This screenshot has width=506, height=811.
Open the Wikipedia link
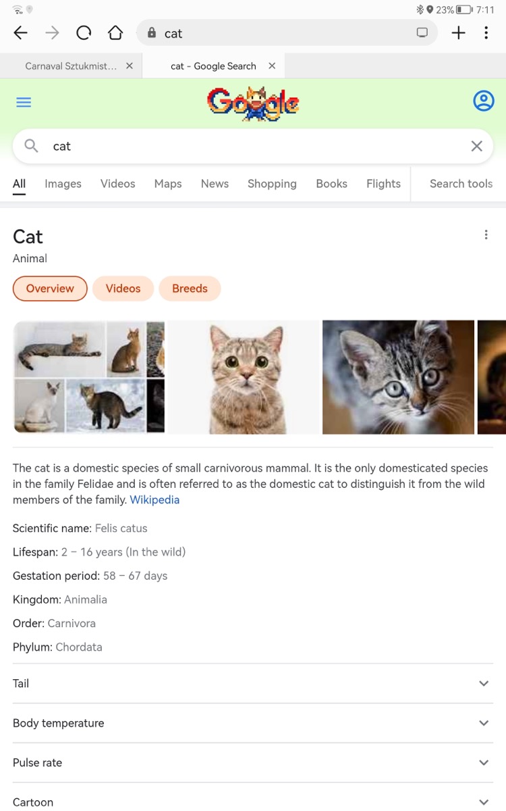pos(154,500)
